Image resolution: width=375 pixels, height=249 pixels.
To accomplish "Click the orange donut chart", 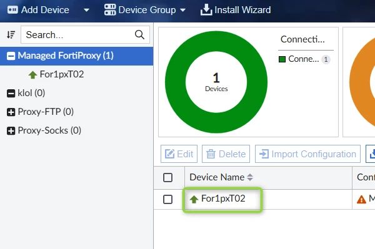I will [360, 81].
